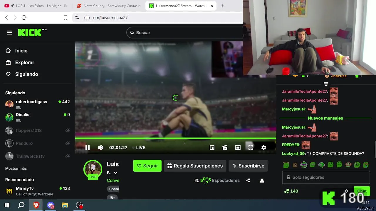
Task: Open the clip creation icon
Action: click(225, 147)
